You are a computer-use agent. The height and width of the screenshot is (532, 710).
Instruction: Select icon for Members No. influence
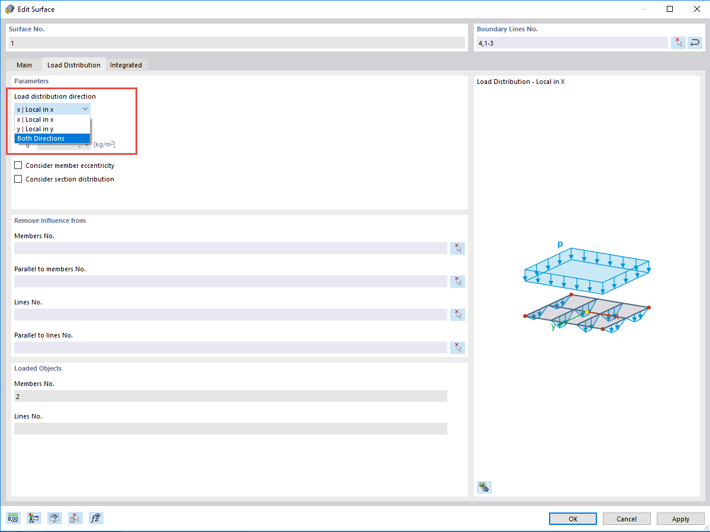pyautogui.click(x=457, y=248)
